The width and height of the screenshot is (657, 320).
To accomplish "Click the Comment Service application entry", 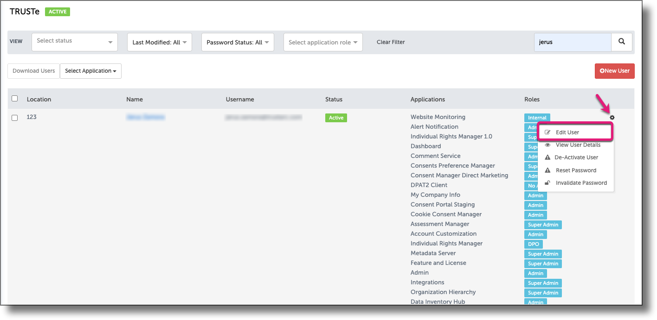I will [436, 156].
